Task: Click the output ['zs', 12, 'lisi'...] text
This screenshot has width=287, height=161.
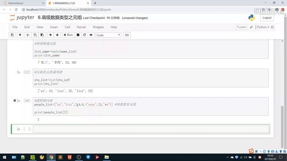Action: 65,91
